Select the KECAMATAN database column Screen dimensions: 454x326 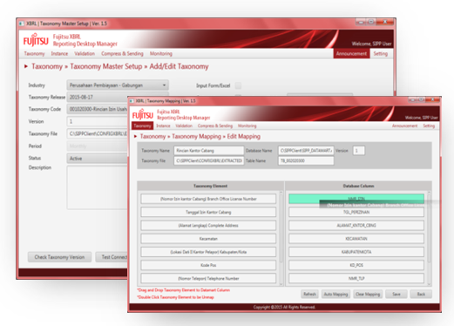coord(356,239)
